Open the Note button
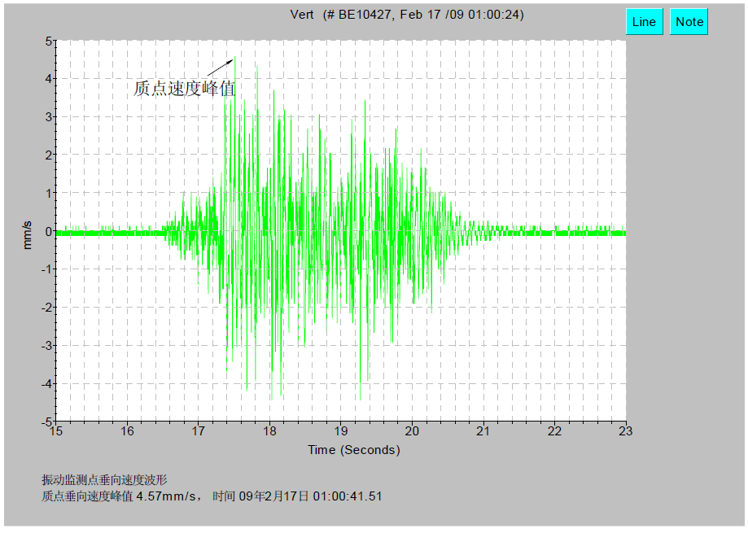Image resolution: width=748 pixels, height=533 pixels. tap(689, 22)
